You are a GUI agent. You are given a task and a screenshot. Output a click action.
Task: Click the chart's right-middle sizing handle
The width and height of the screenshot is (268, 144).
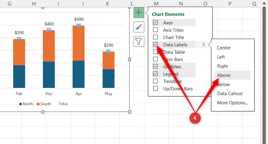pyautogui.click(x=130, y=59)
